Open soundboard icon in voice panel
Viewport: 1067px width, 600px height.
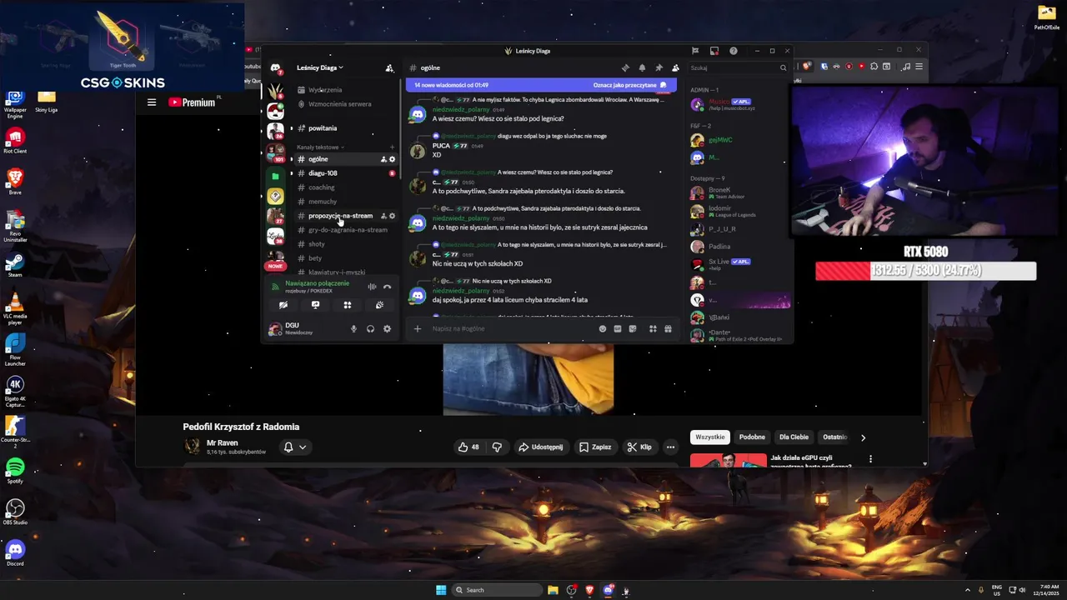(x=379, y=305)
